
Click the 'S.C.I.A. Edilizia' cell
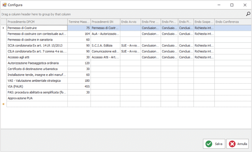(x=106, y=45)
